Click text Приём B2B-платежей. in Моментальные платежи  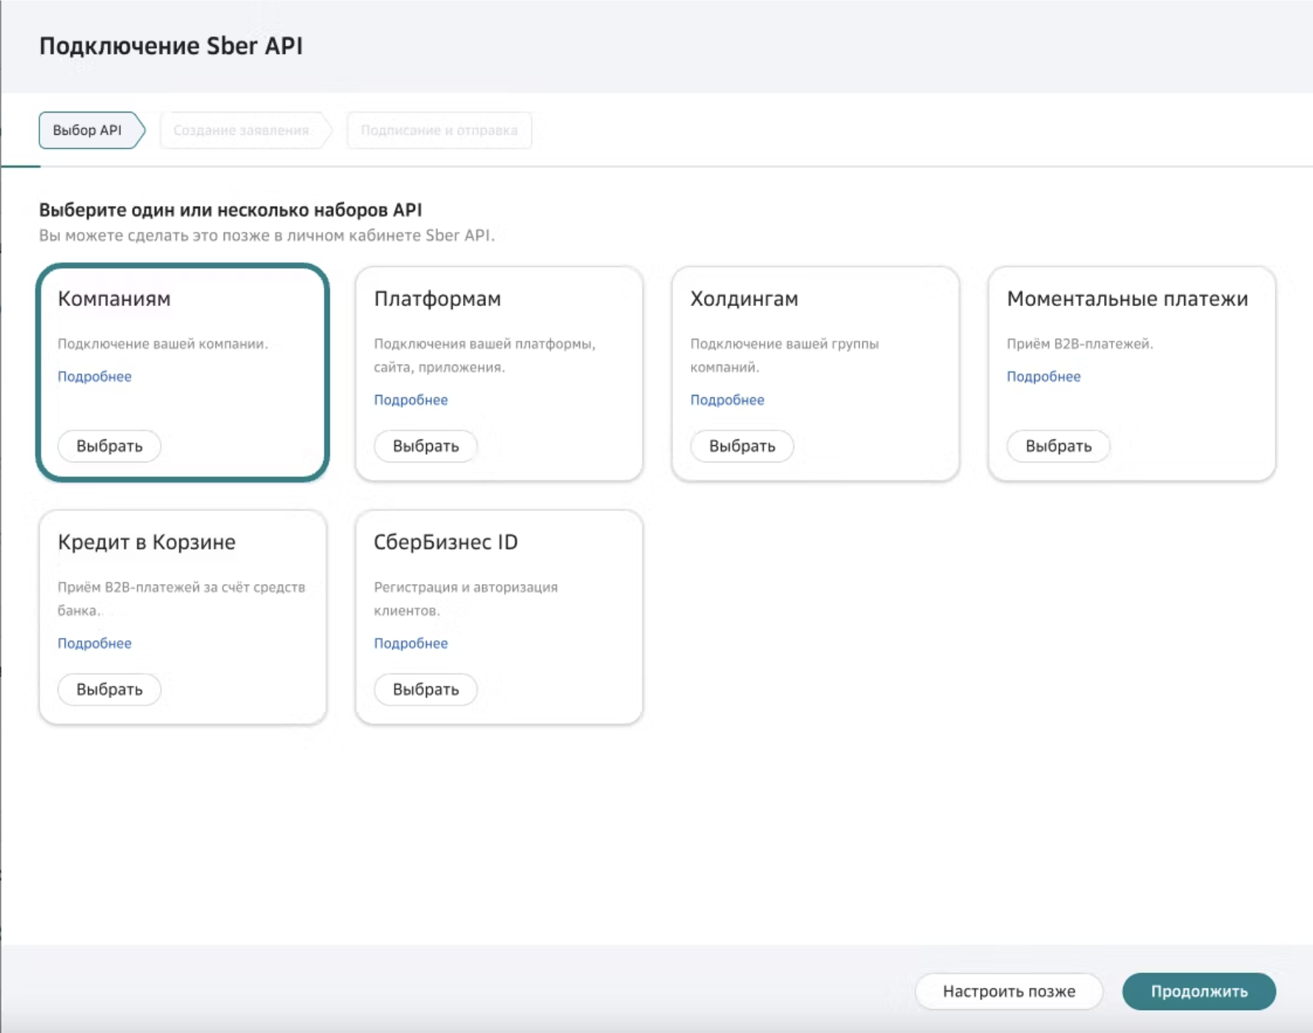(1080, 344)
